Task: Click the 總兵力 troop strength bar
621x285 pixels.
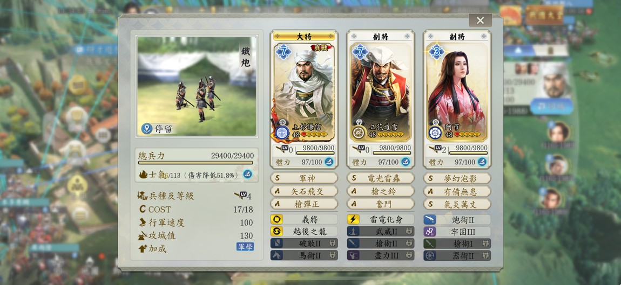Action: click(195, 163)
